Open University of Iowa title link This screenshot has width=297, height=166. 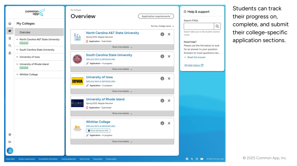[99, 77]
